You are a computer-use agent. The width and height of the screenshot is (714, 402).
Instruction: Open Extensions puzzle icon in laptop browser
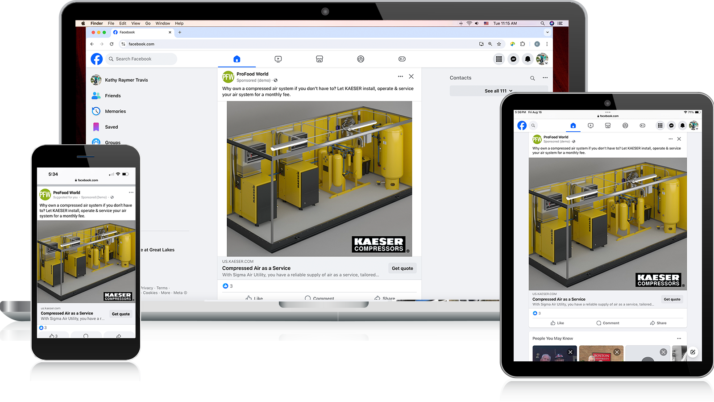coord(523,44)
